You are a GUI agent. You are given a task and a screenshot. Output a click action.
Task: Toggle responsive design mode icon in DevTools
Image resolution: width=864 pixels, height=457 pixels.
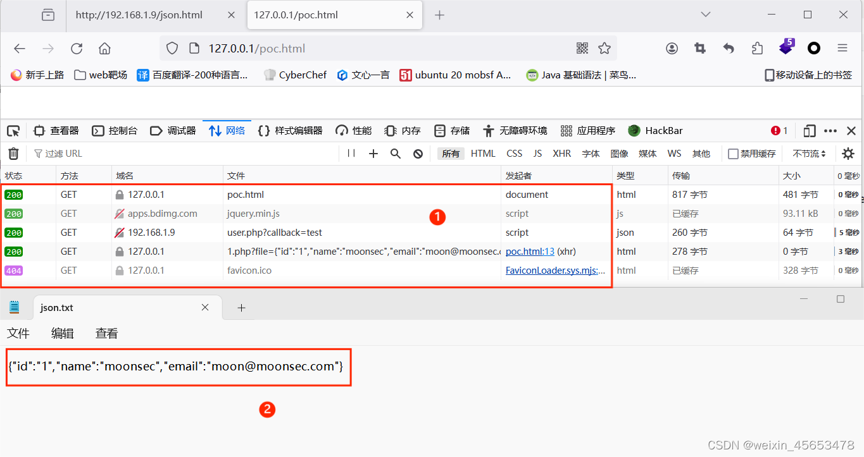[x=809, y=130]
